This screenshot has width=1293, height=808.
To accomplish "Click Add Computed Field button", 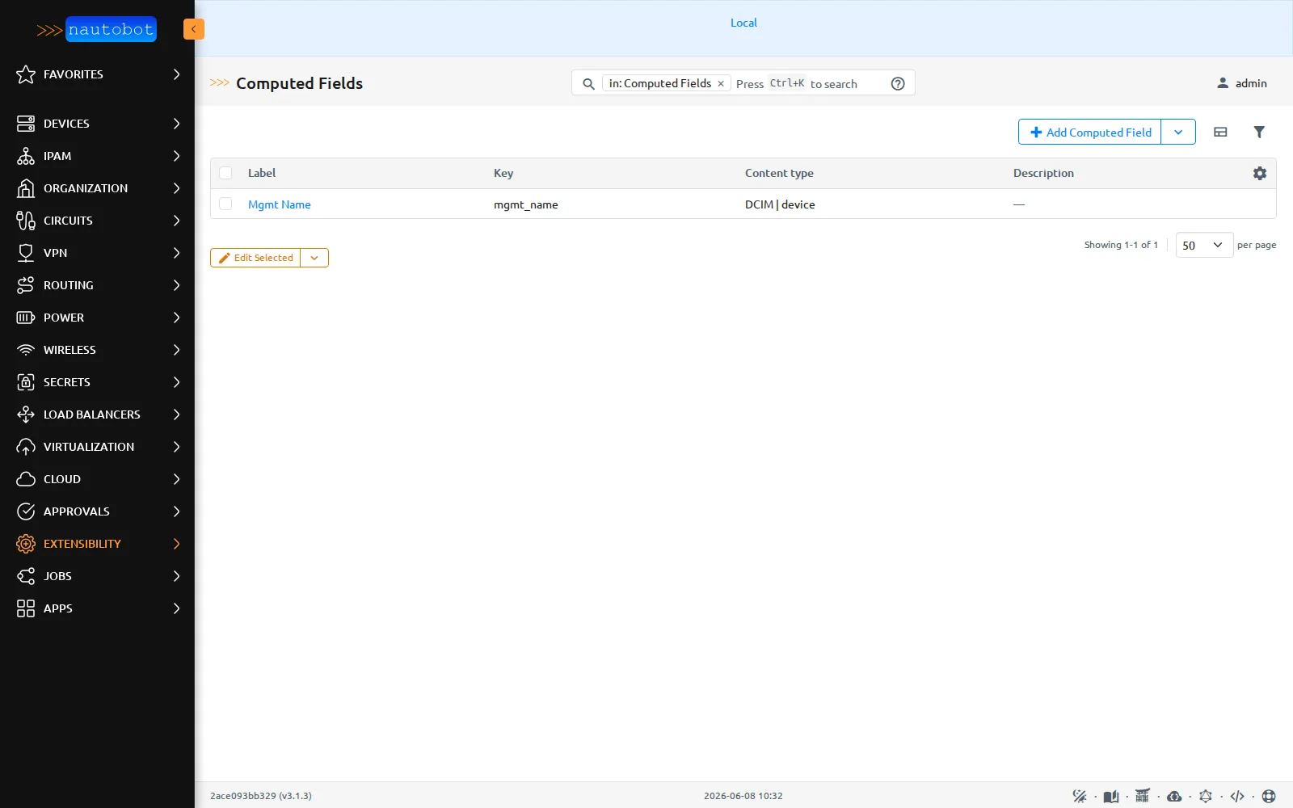I will pos(1090,132).
